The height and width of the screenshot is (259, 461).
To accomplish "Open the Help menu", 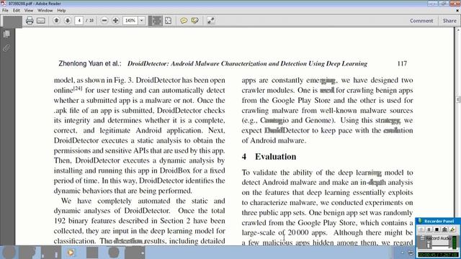I will [61, 10].
